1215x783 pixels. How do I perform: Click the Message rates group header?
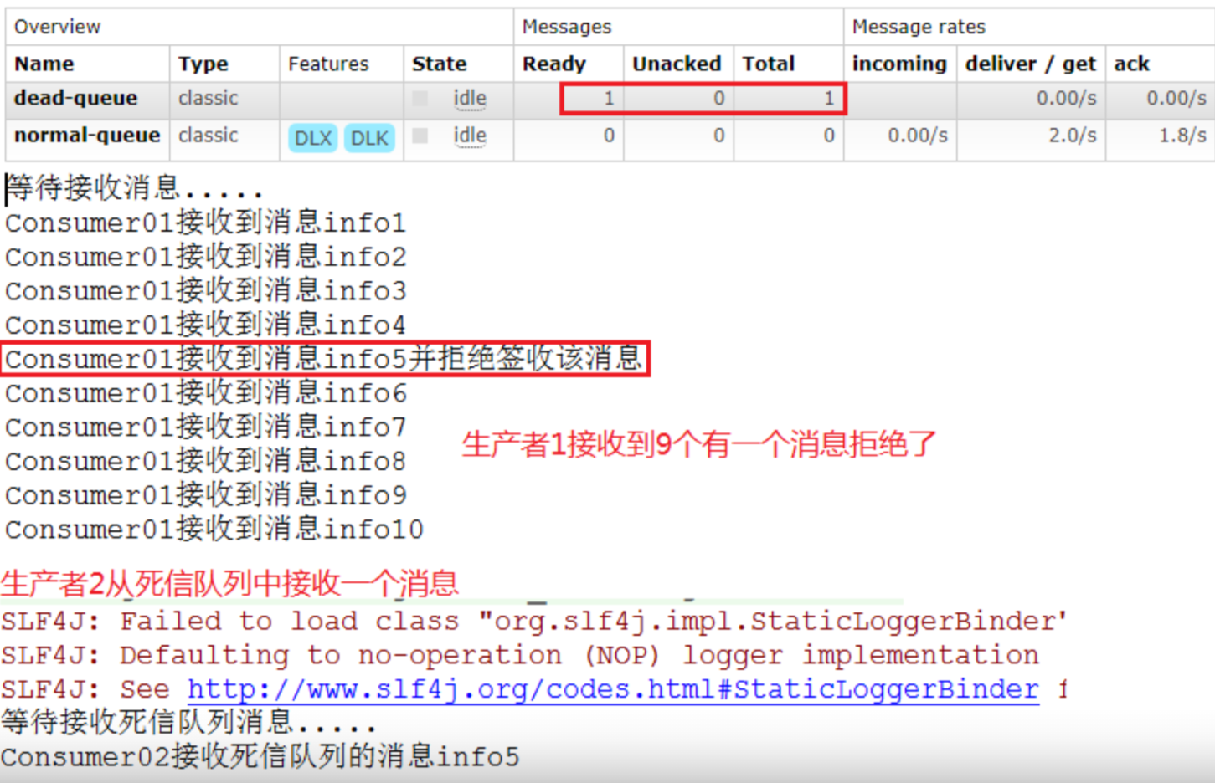[x=919, y=27]
